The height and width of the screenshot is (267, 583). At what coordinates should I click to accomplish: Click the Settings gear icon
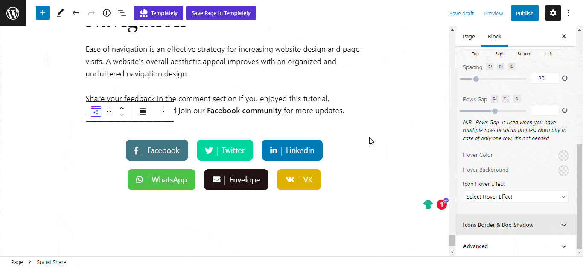click(x=553, y=13)
